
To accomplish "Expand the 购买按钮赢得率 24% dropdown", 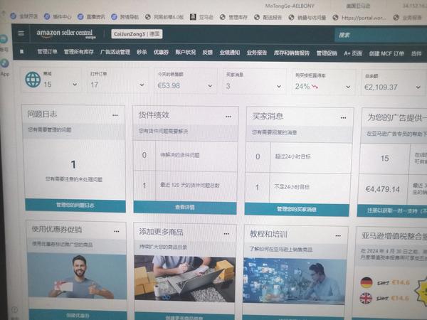I will pyautogui.click(x=348, y=87).
